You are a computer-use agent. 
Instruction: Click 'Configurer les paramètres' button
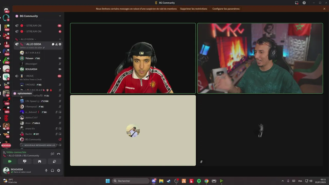click(x=226, y=9)
